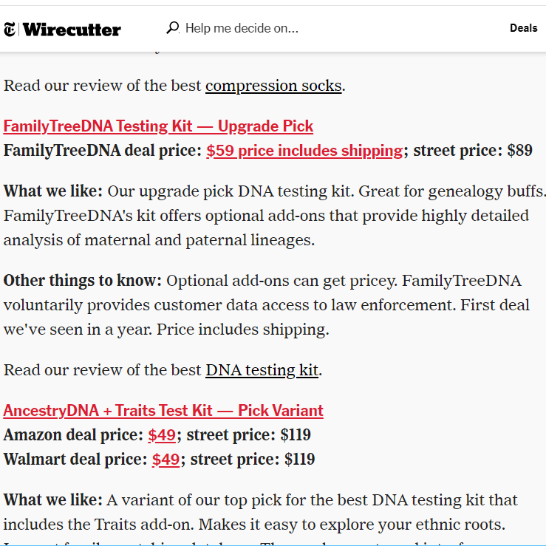This screenshot has height=546, width=546.
Task: Click the FamilyTreeDNA "What we like:" label
Action: pyautogui.click(x=53, y=191)
